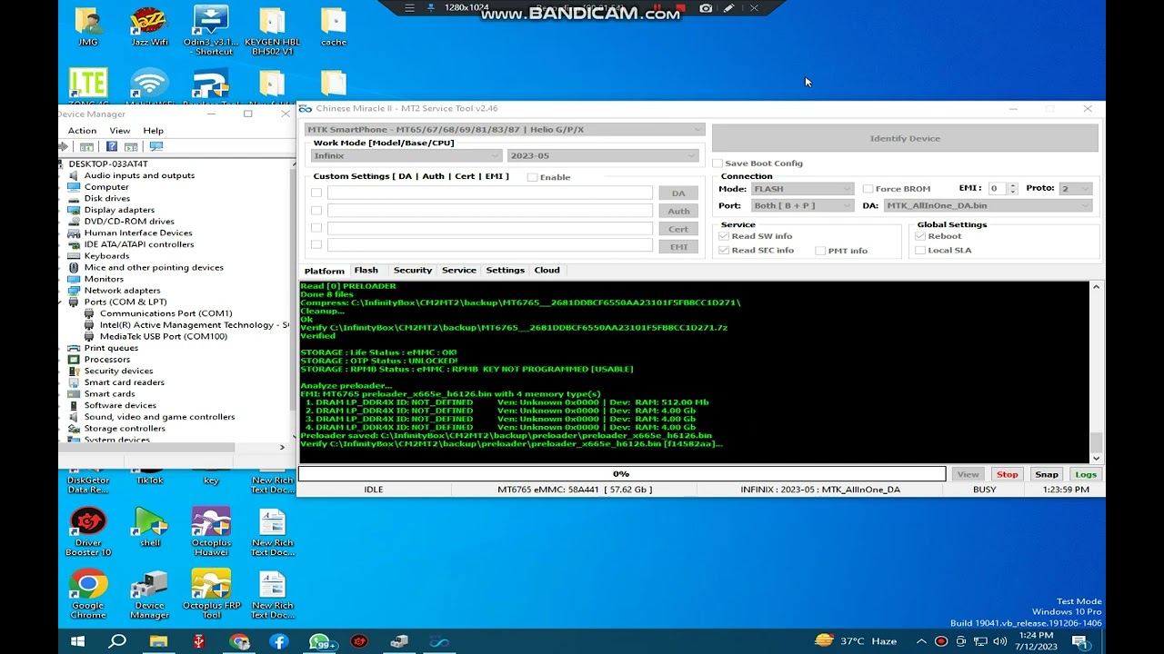Image resolution: width=1164 pixels, height=654 pixels.
Task: Switch to the Cloud tab
Action: [x=547, y=271]
